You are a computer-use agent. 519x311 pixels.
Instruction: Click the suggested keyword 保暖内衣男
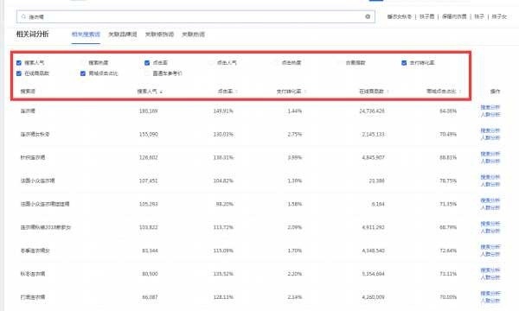tap(454, 16)
